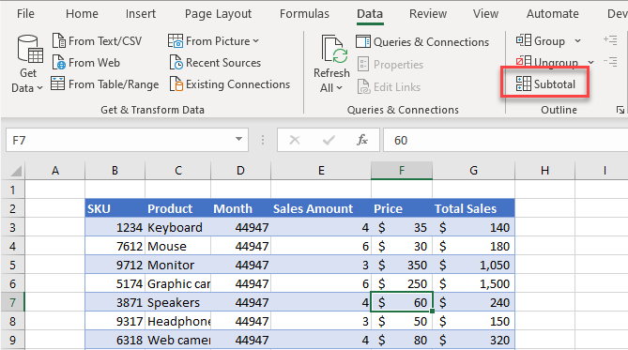Click the Group button
The height and width of the screenshot is (350, 628).
[541, 41]
